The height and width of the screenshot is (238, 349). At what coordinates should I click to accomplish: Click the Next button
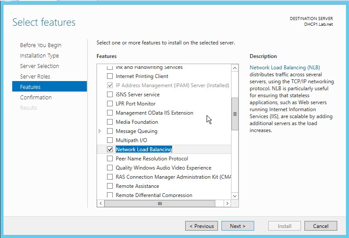(238, 226)
